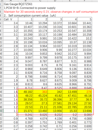
Task: Select the 'Cell V' header cell
Action: pos(11,19)
